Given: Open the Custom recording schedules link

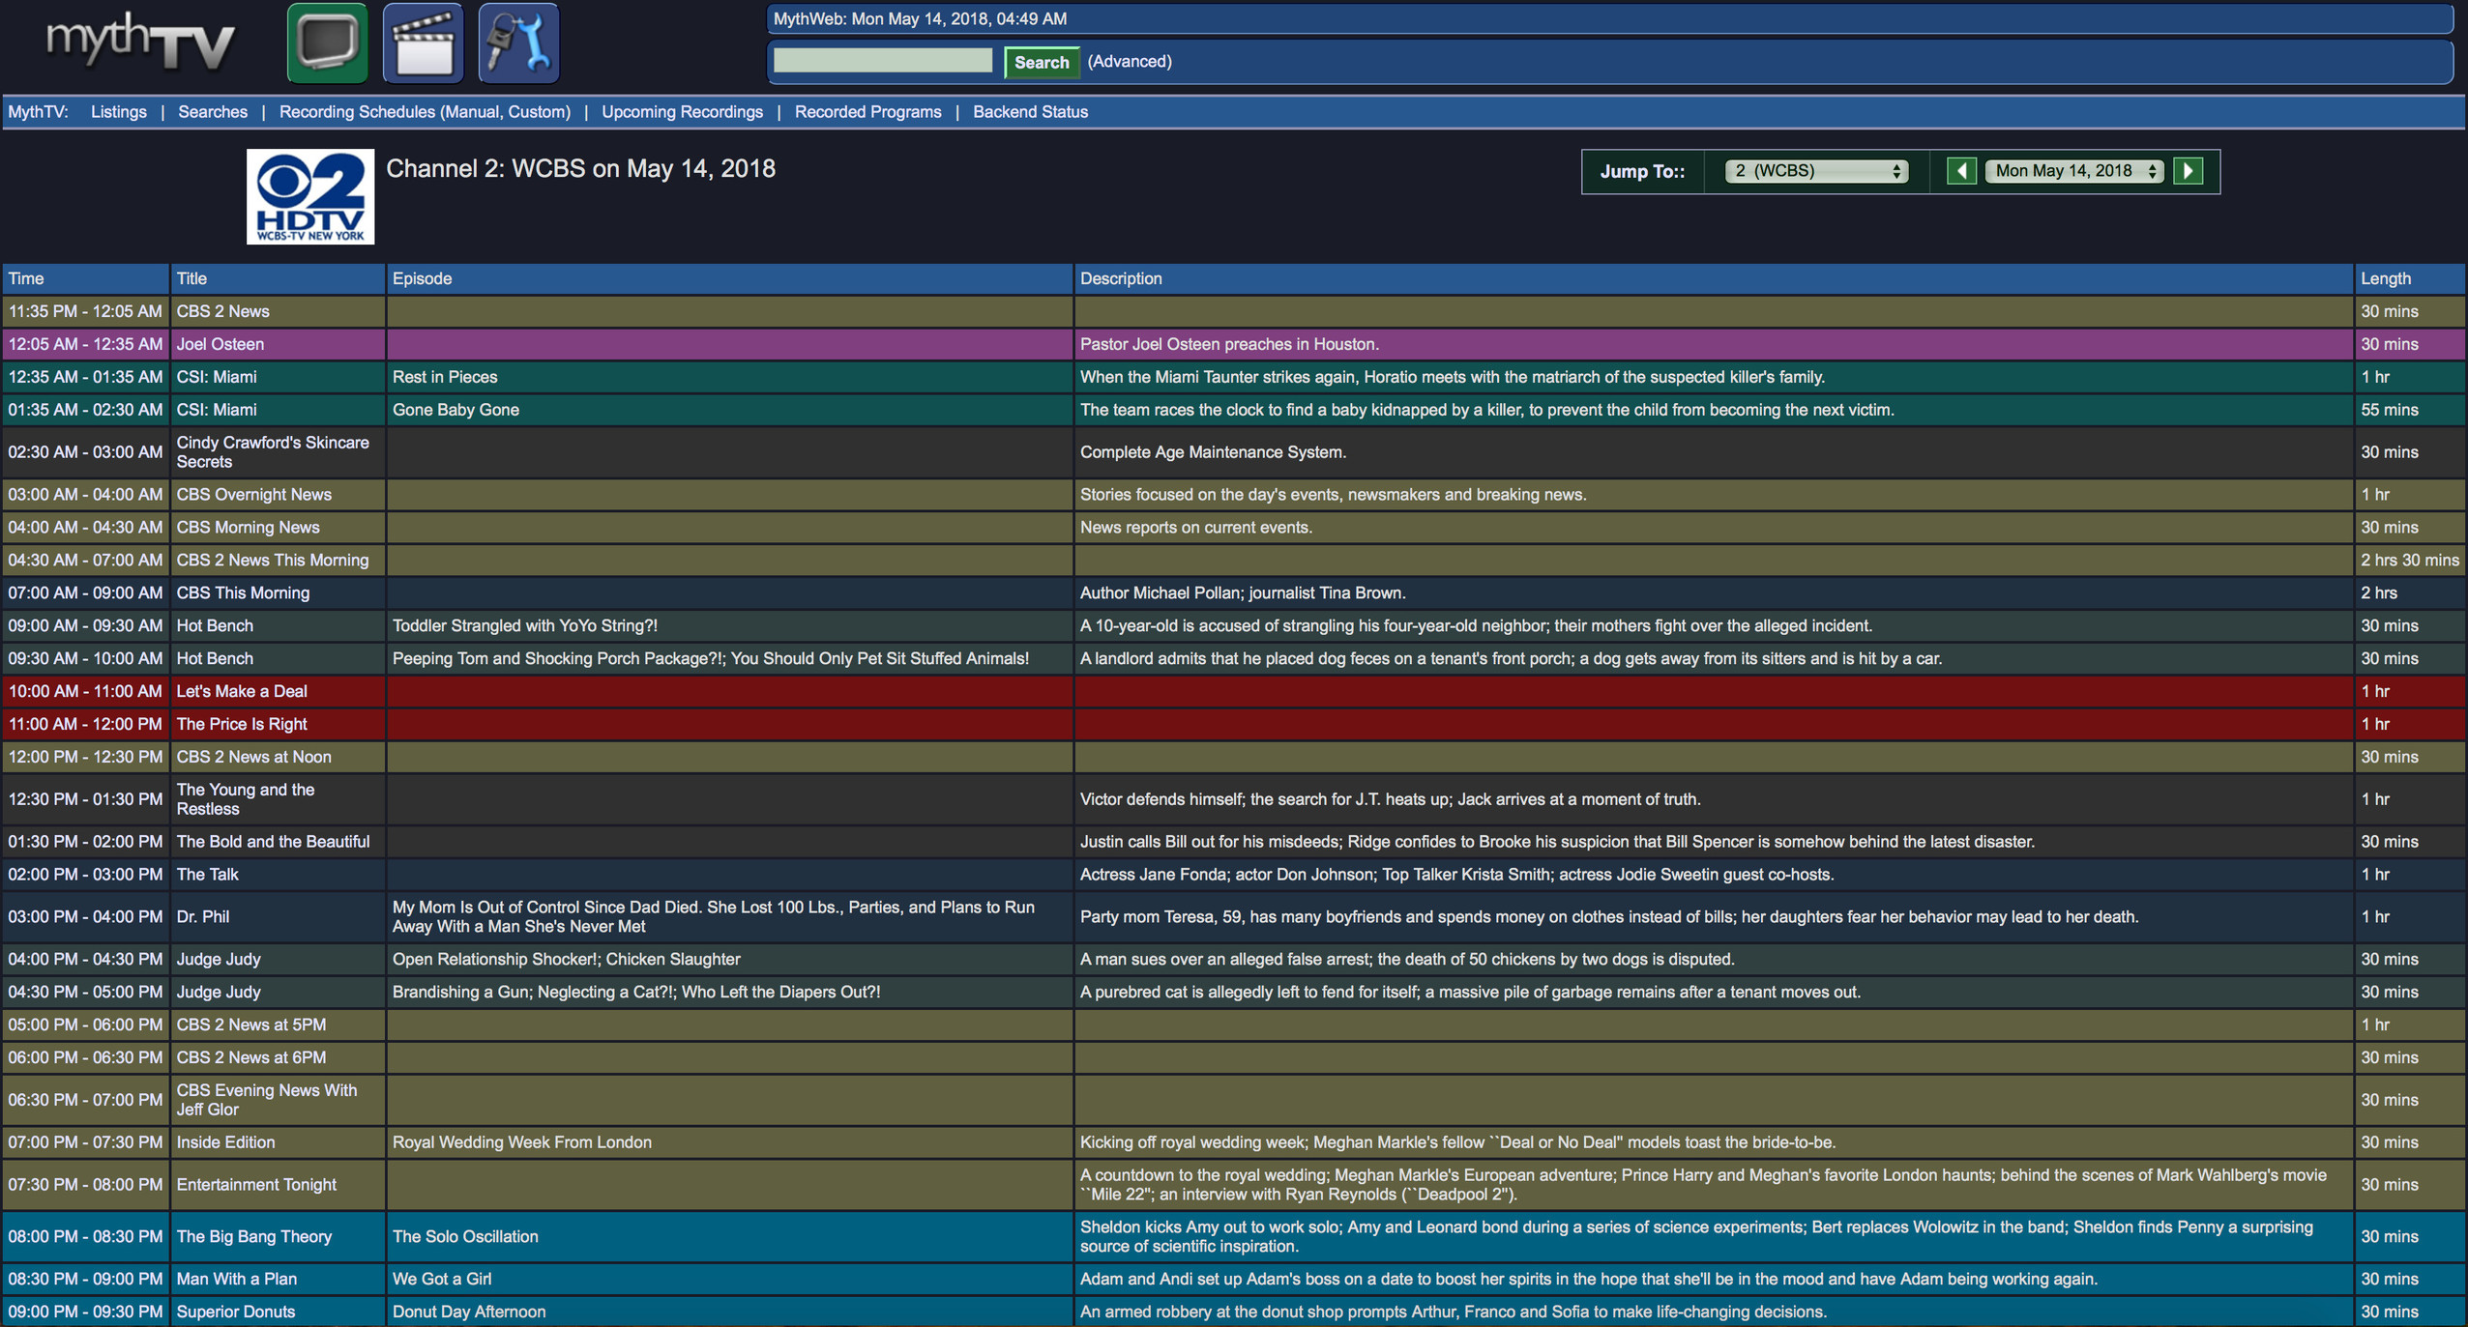Looking at the screenshot, I should pos(537,112).
